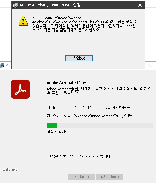Click the 선택한 프로그램 구성요소가 제거됩니다 message
Screen dimensions: 156x183
(x=80, y=156)
